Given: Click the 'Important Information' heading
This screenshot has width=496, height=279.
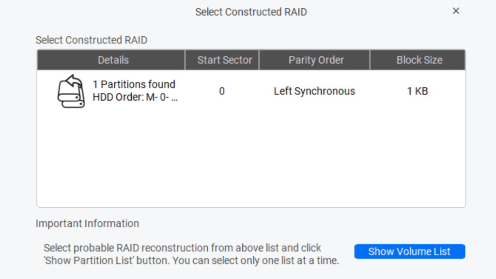Looking at the screenshot, I should [x=87, y=224].
